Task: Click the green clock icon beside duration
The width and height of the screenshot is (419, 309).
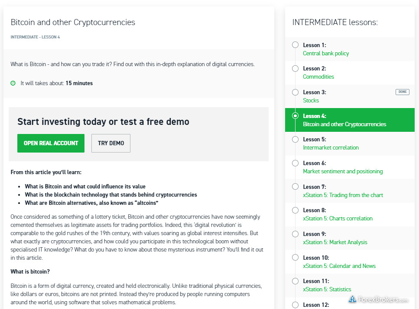Action: [13, 83]
